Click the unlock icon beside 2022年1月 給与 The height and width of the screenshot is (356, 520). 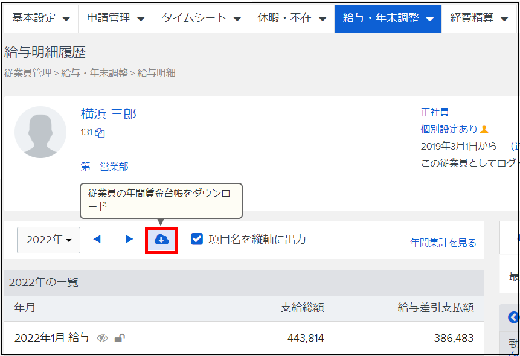(120, 338)
